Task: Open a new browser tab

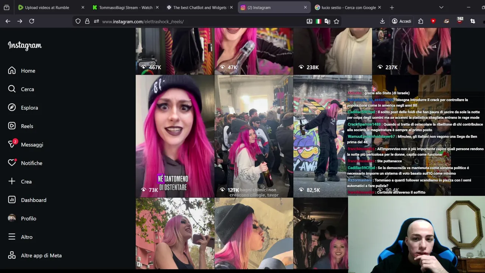Action: [392, 8]
